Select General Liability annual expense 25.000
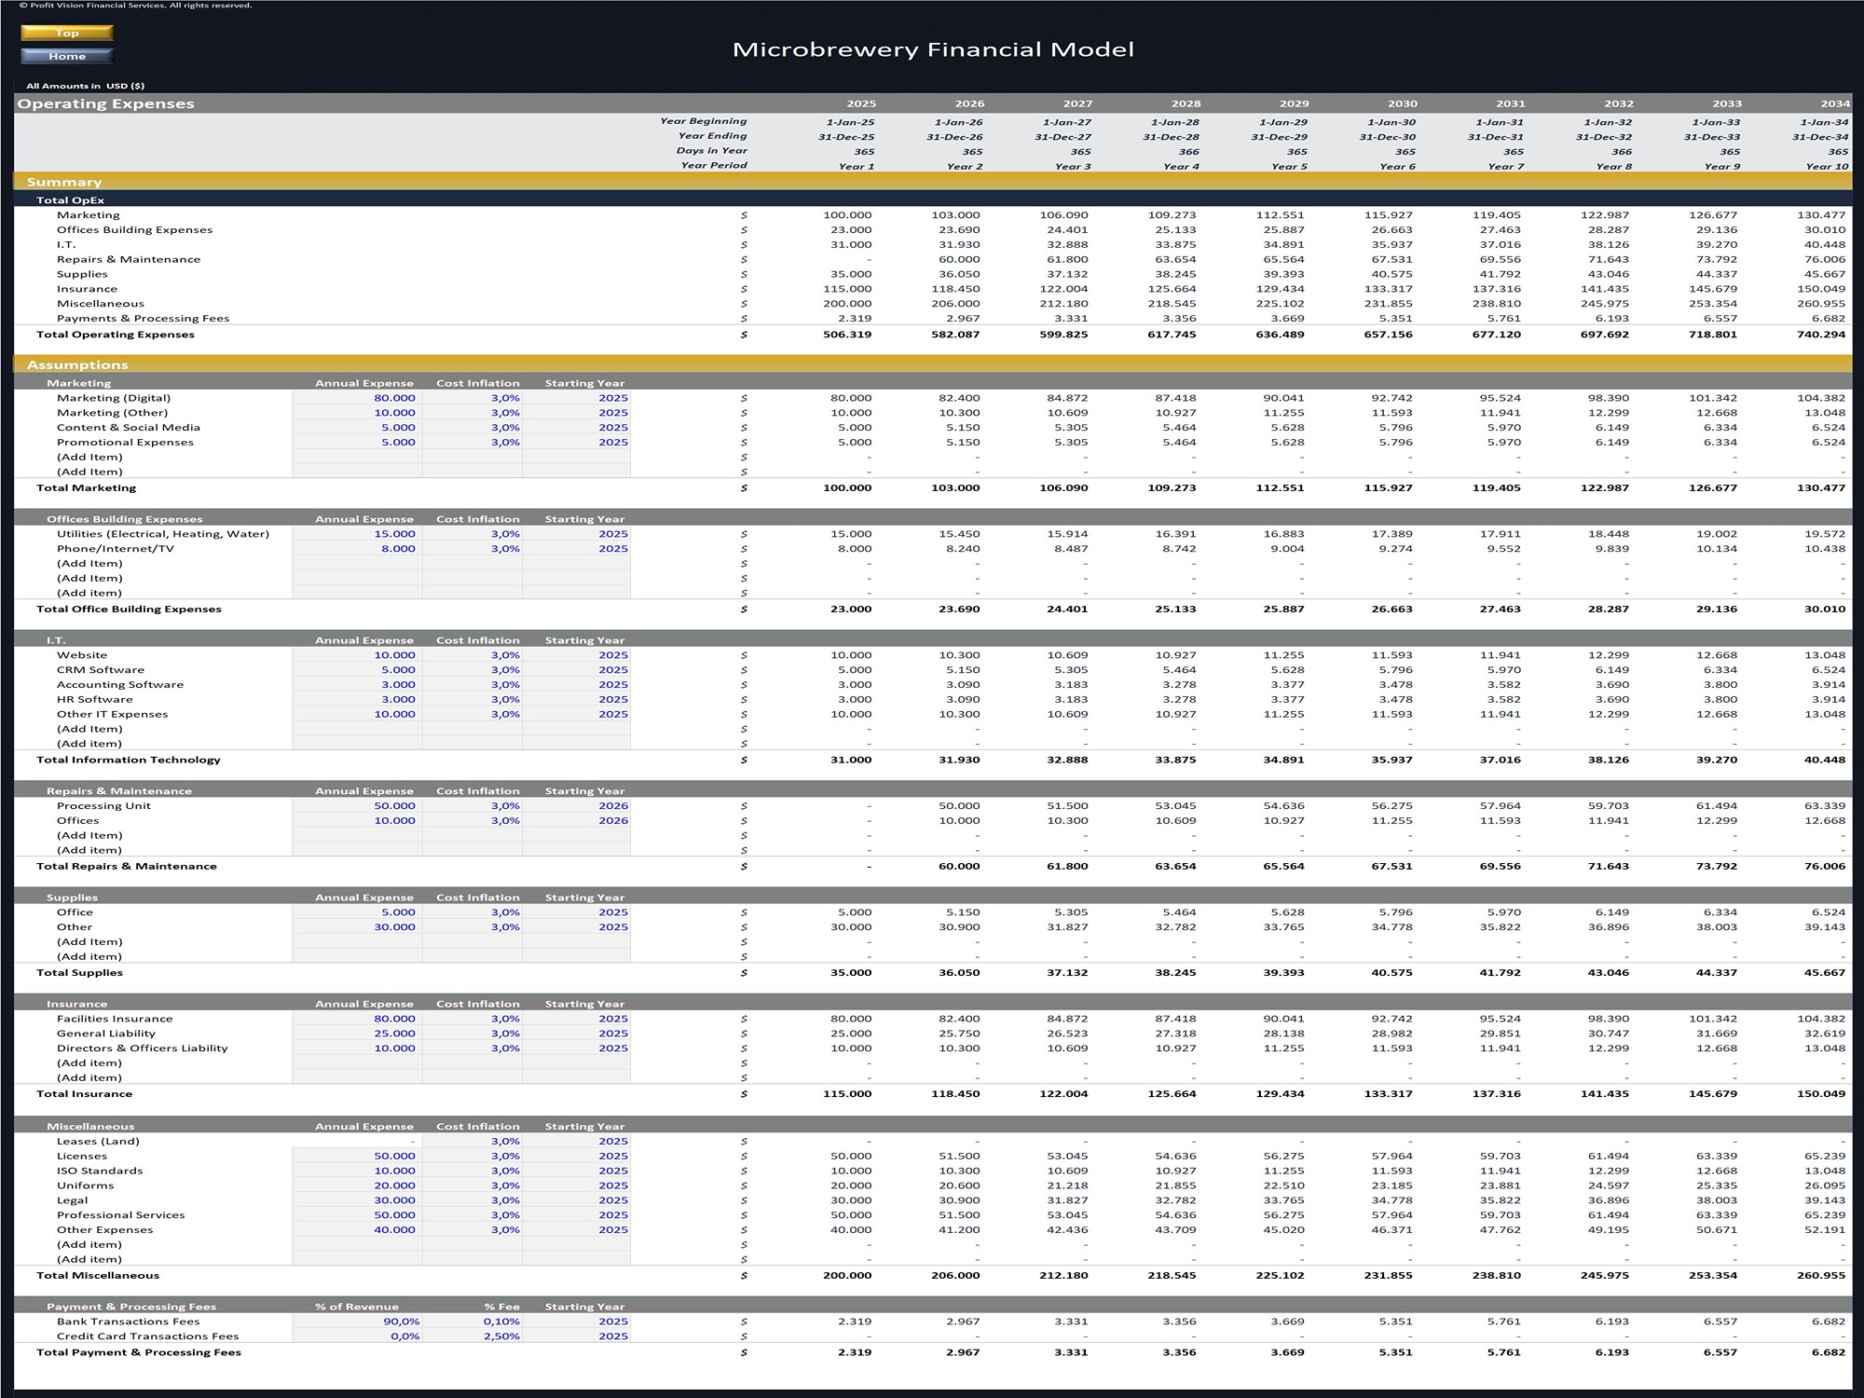The width and height of the screenshot is (1864, 1398). [x=357, y=1034]
